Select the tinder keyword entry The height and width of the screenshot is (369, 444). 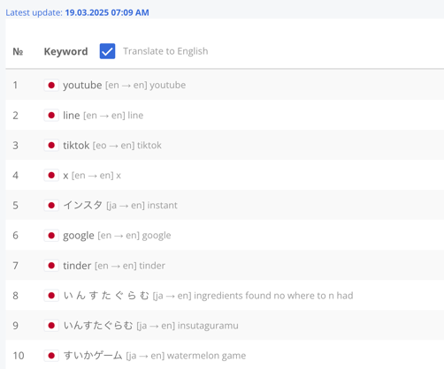(77, 266)
